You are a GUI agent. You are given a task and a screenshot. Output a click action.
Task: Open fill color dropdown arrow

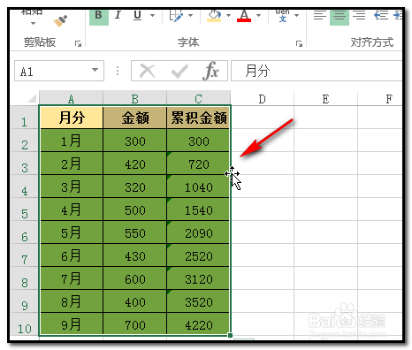click(x=228, y=15)
